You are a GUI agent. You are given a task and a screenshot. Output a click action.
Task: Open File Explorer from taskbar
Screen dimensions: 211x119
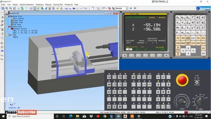pyautogui.click(x=77, y=116)
